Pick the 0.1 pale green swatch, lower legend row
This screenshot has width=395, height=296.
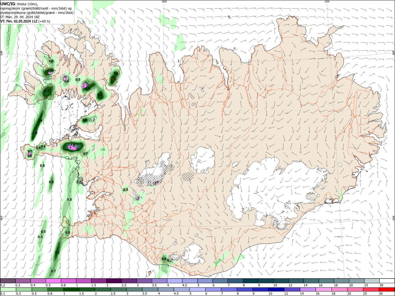(x=8, y=290)
